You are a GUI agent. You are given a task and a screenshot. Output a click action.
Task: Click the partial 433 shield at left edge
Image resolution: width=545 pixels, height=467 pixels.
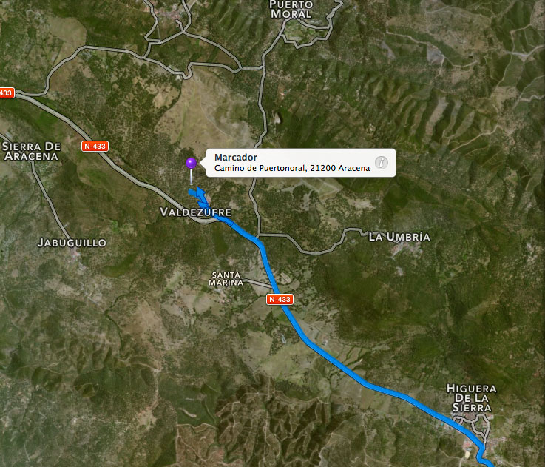pos(7,93)
